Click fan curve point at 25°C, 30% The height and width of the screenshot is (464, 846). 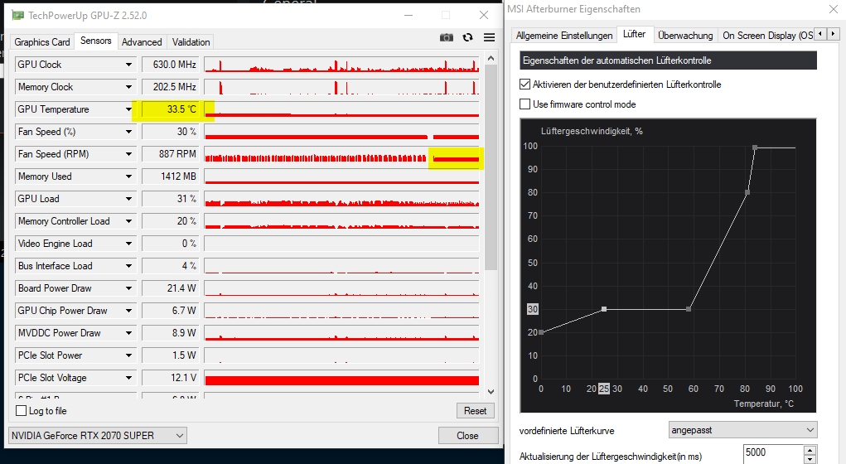pos(604,309)
